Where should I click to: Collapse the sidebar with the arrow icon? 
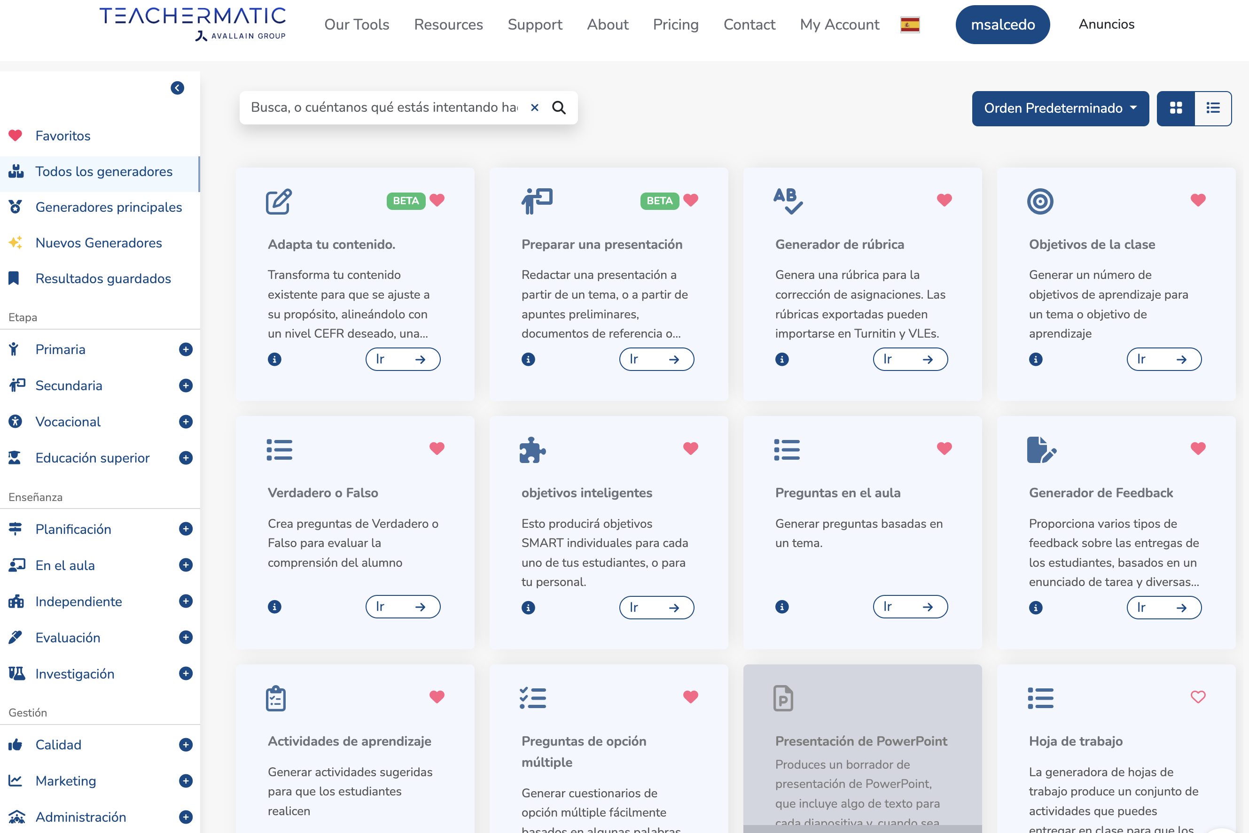177,88
